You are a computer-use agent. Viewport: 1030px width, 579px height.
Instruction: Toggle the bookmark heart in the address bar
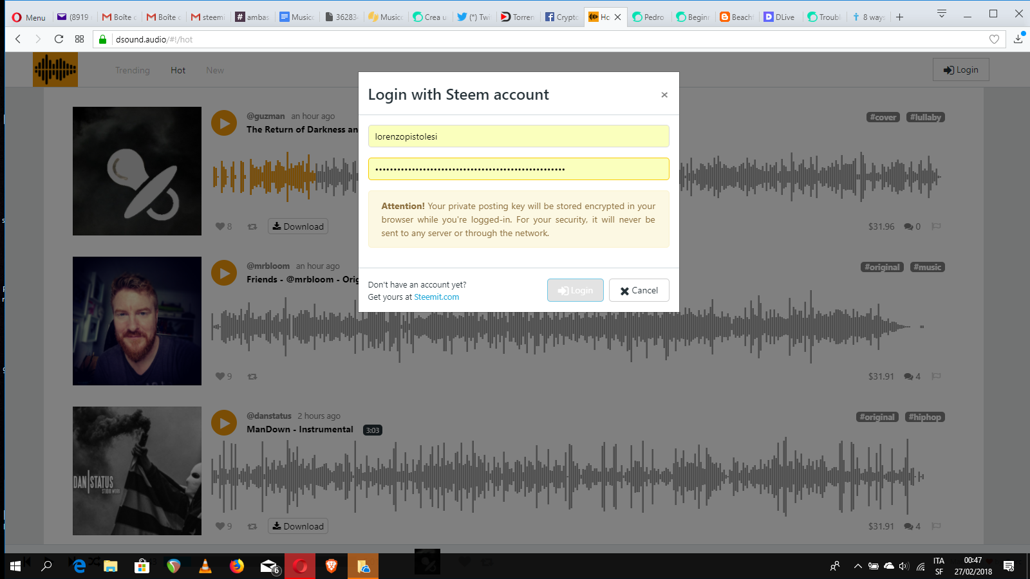[993, 39]
